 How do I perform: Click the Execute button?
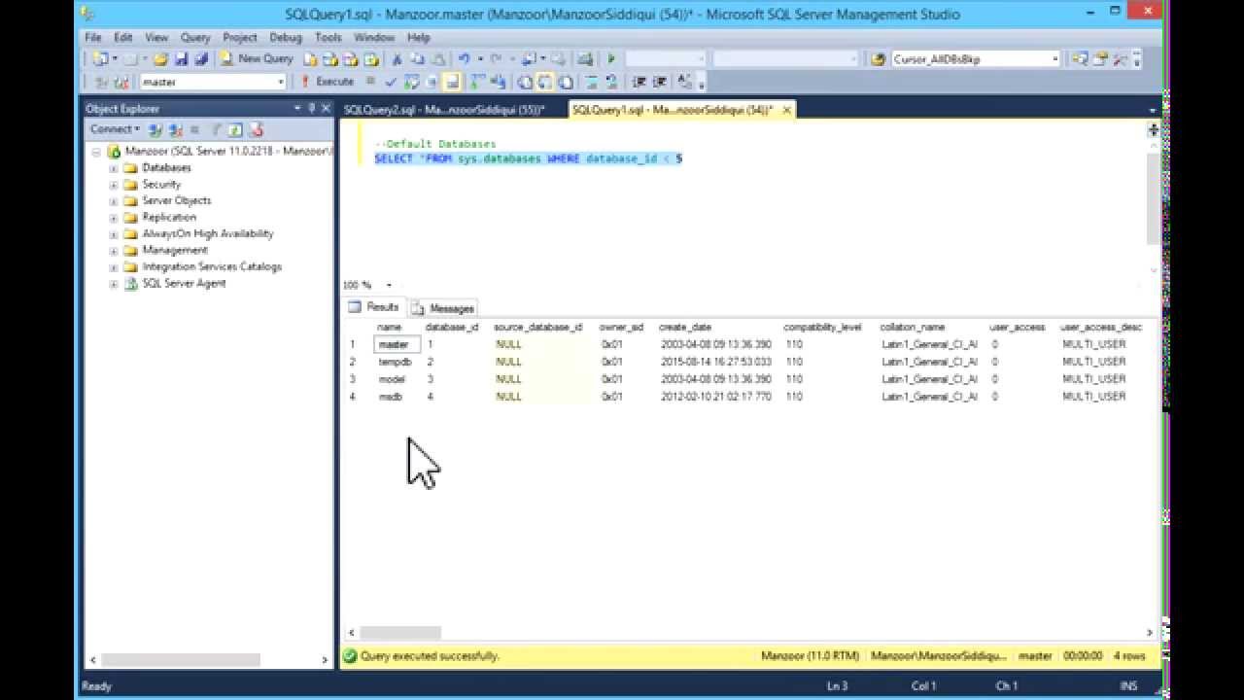pyautogui.click(x=327, y=82)
